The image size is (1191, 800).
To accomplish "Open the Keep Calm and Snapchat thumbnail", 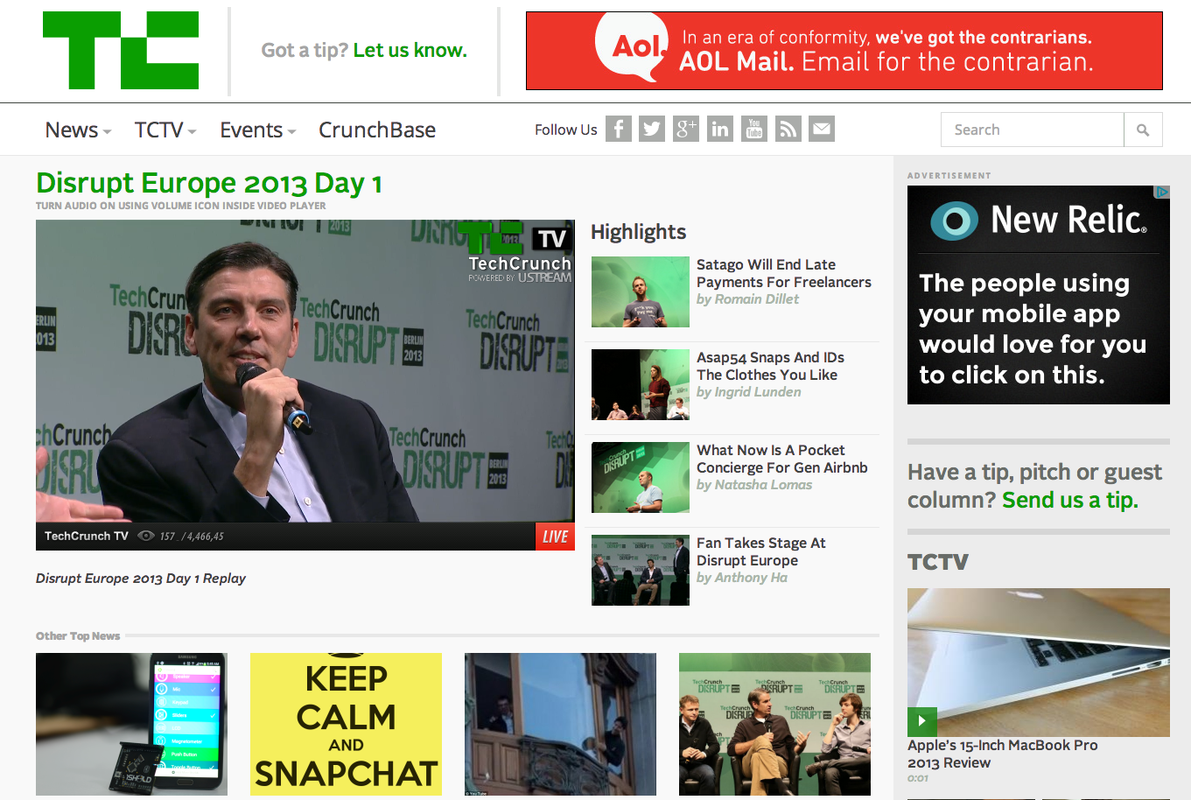I will point(346,724).
